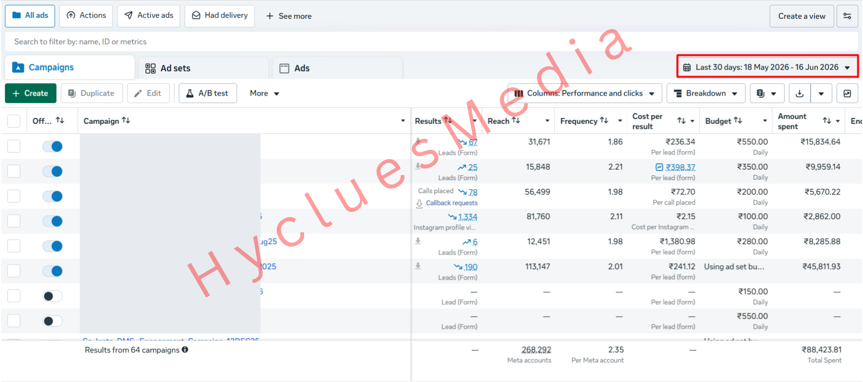Viewport: 863px width, 382px height.
Task: Expand the More menu
Action: (264, 93)
